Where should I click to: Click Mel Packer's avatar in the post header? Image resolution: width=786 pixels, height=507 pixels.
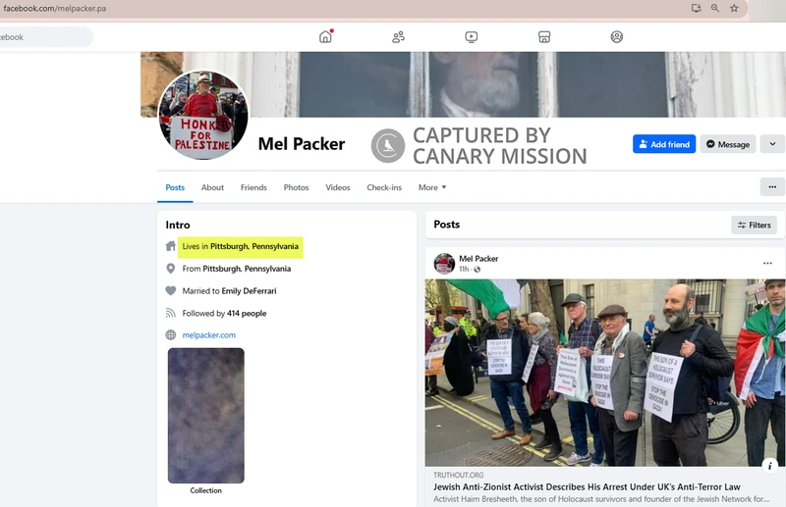(x=444, y=263)
